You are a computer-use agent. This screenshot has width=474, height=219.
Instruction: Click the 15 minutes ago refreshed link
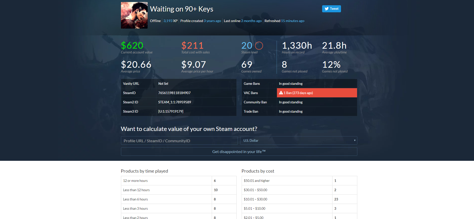coord(293,21)
